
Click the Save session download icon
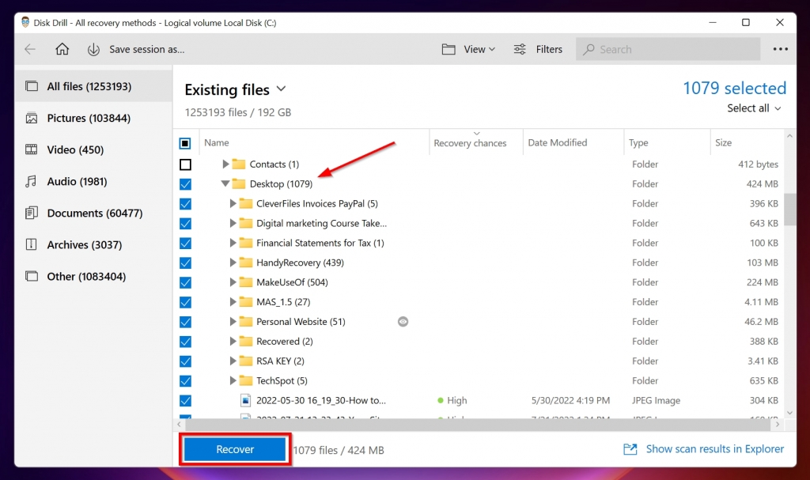pos(94,49)
